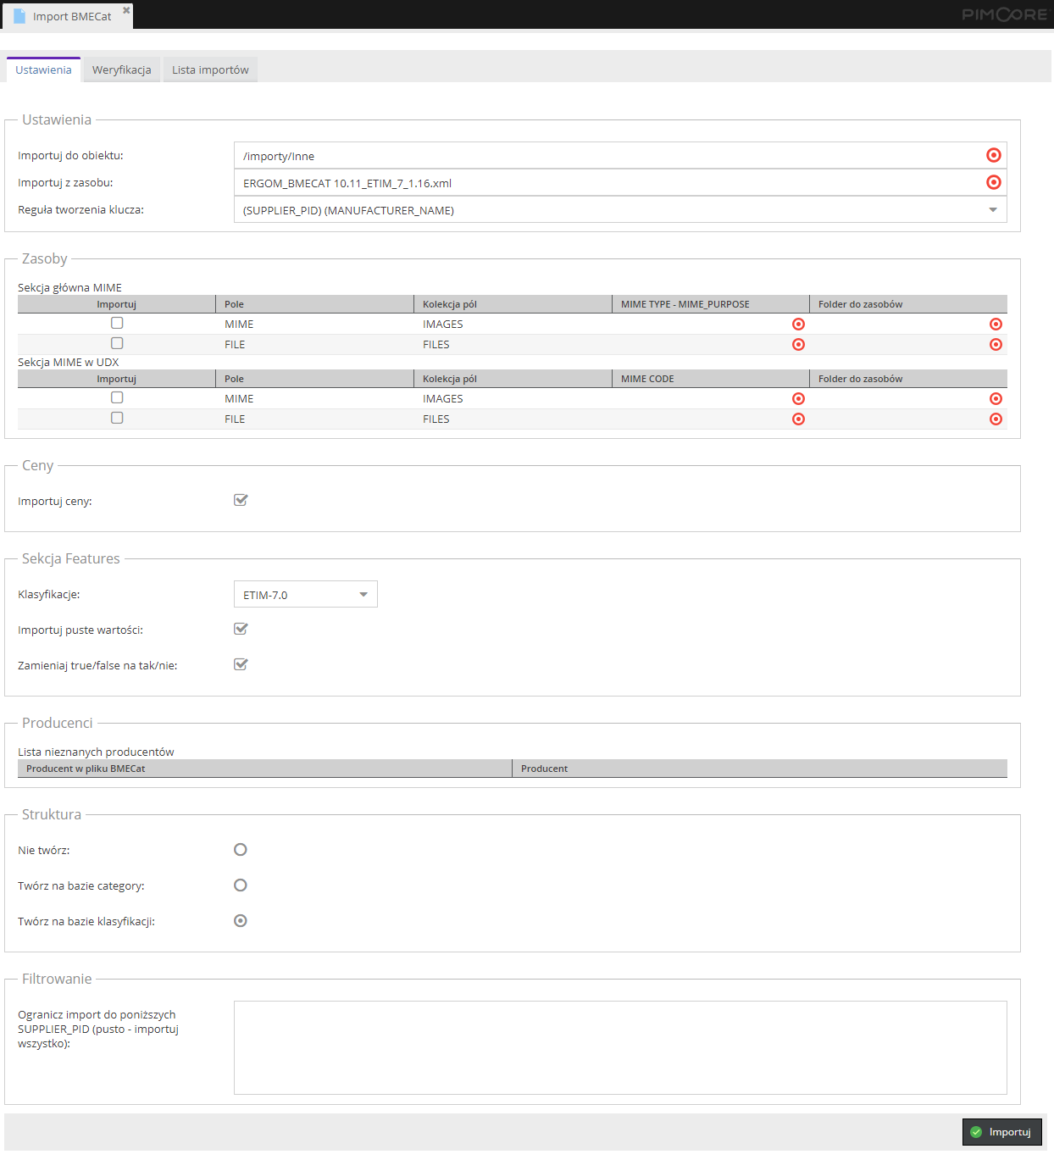This screenshot has height=1160, width=1054.
Task: Click the Import BMECat document icon
Action: click(x=19, y=16)
